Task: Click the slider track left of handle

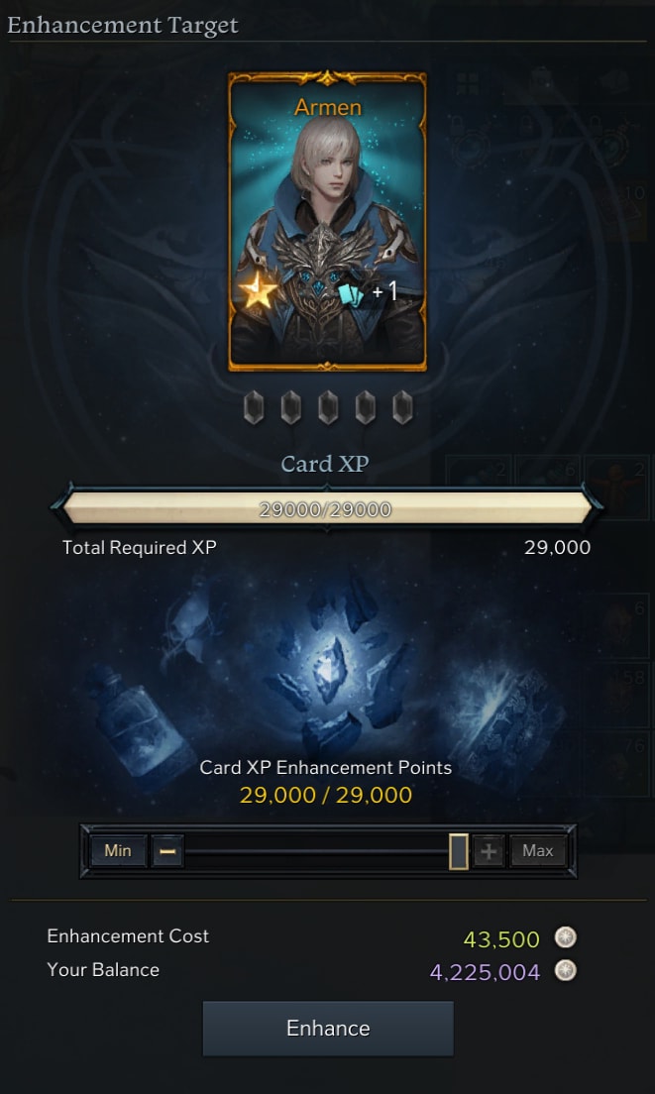Action: pos(317,850)
